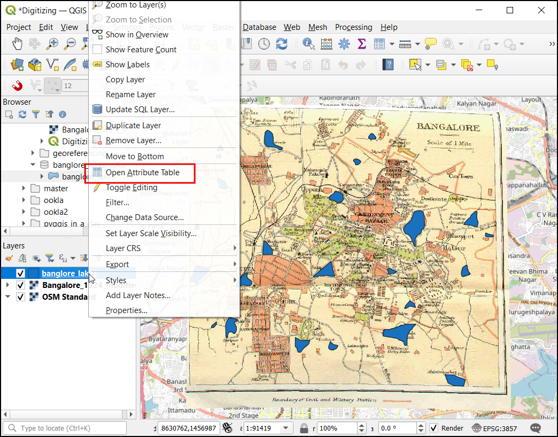
Task: Select Duplicate Layer from context menu
Action: (134, 126)
